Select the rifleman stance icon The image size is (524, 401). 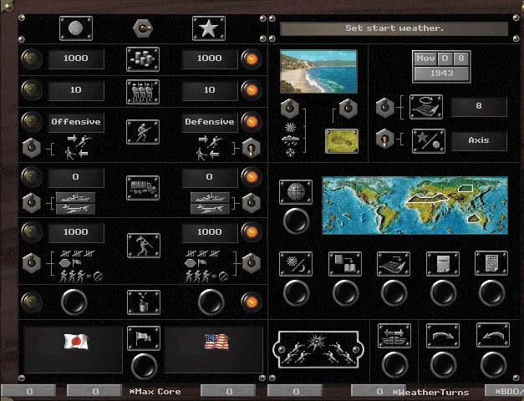(x=143, y=131)
